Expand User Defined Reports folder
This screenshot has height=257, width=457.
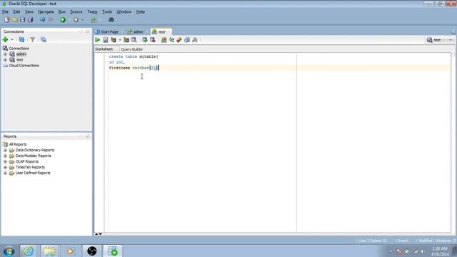point(5,173)
